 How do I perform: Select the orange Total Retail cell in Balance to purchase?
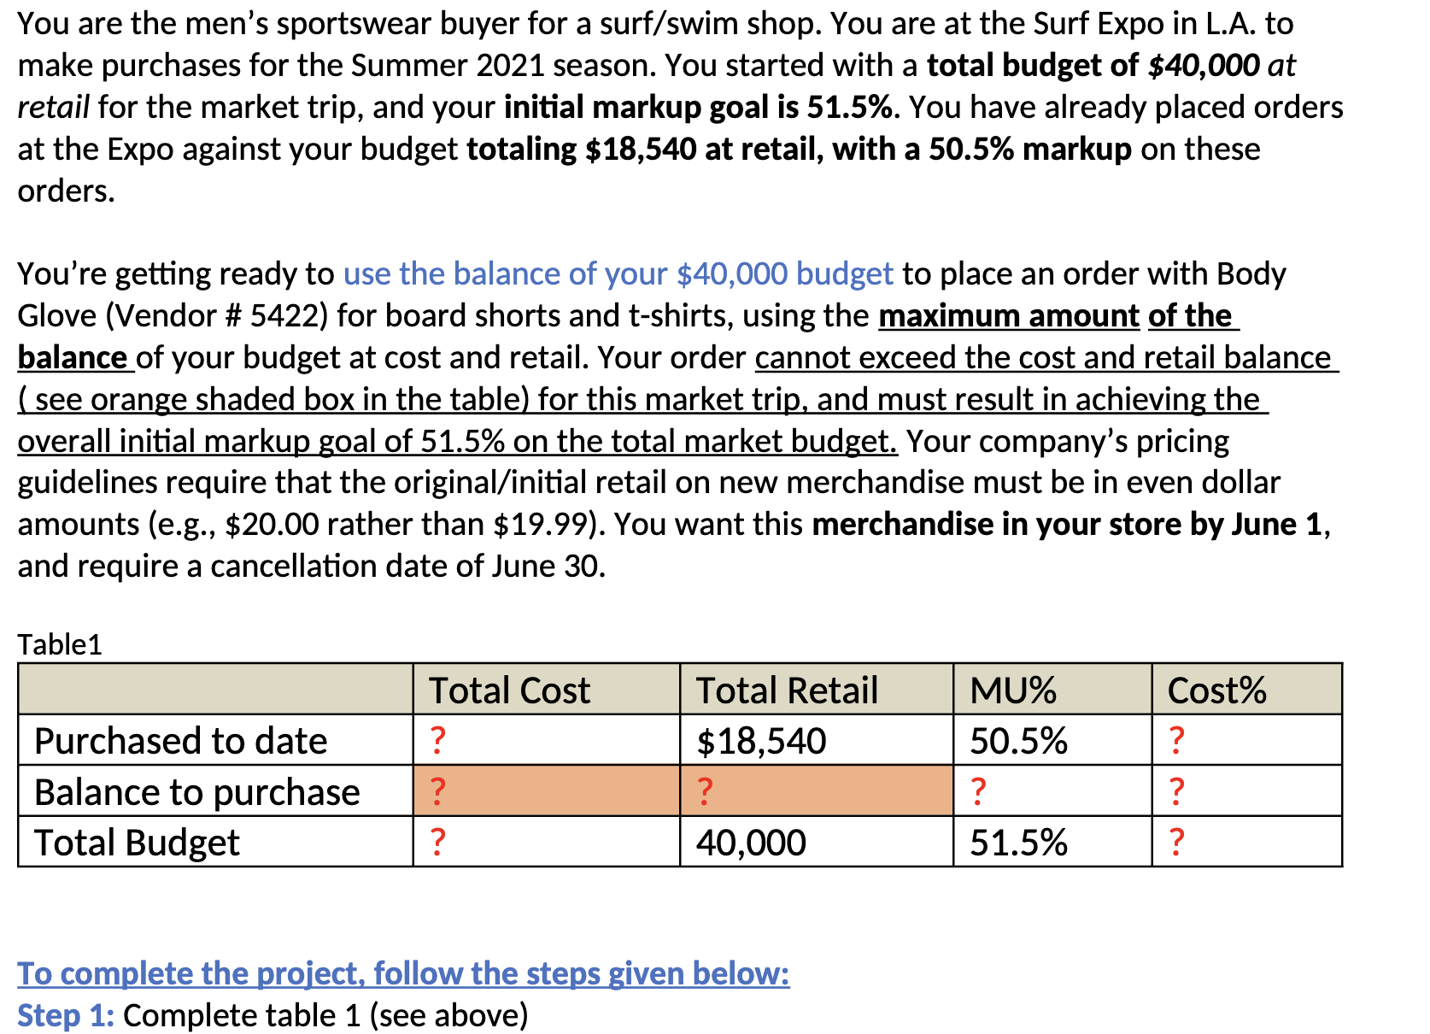817,791
